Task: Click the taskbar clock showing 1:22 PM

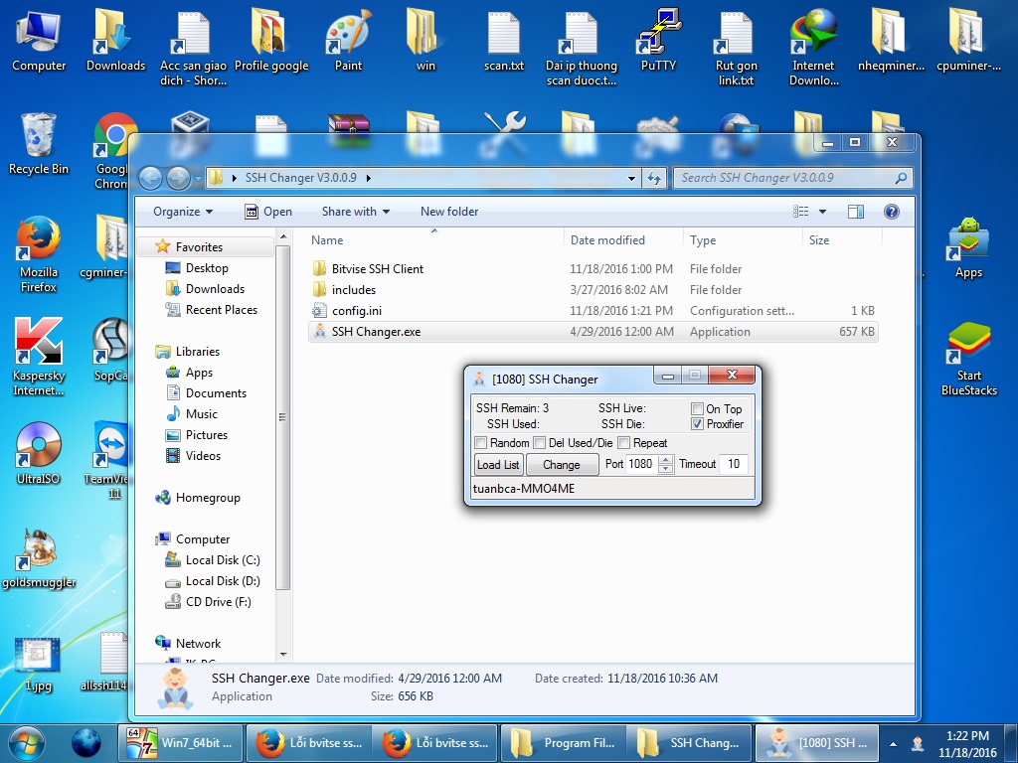Action: coord(967,743)
